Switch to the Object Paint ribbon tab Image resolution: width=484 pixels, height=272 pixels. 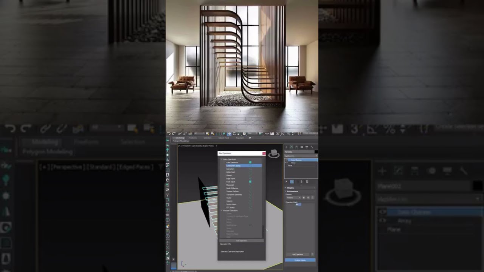coord(223,138)
